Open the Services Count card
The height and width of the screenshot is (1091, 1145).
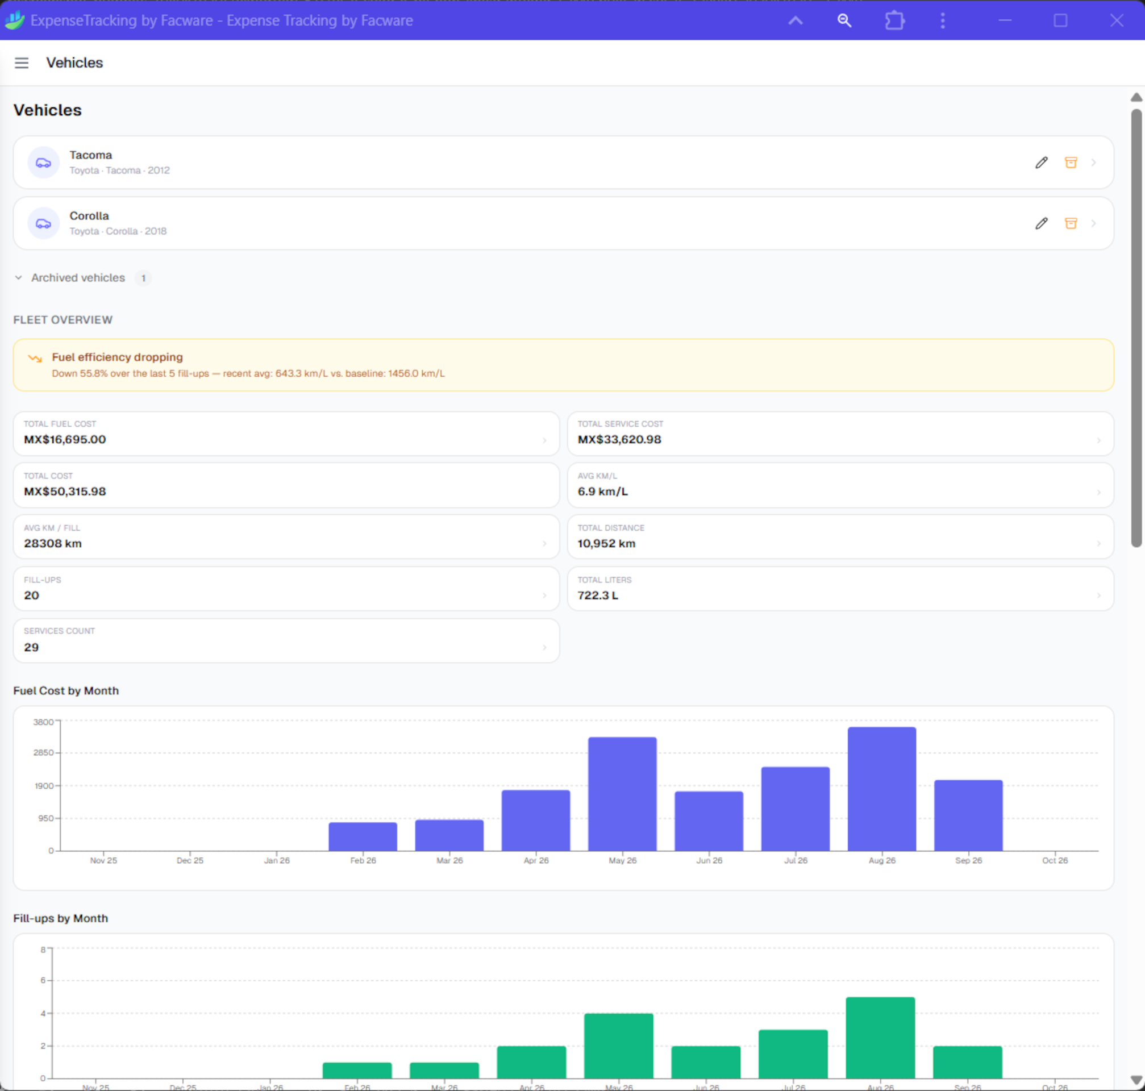tap(286, 640)
